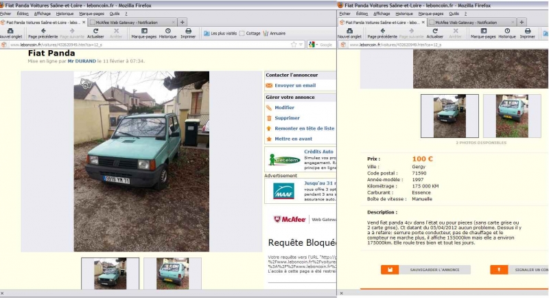The image size is (549, 298).
Task: Select rear view thumbnail in left window
Action: (172, 273)
